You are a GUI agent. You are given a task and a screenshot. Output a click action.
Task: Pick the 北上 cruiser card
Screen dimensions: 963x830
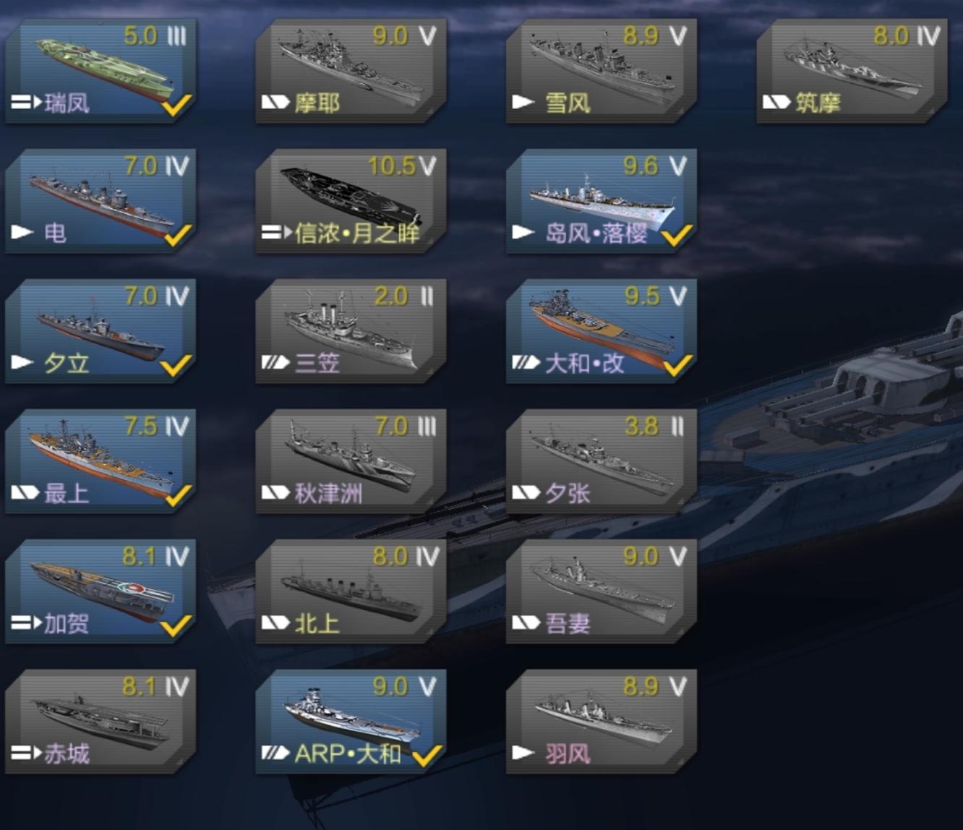click(x=351, y=591)
